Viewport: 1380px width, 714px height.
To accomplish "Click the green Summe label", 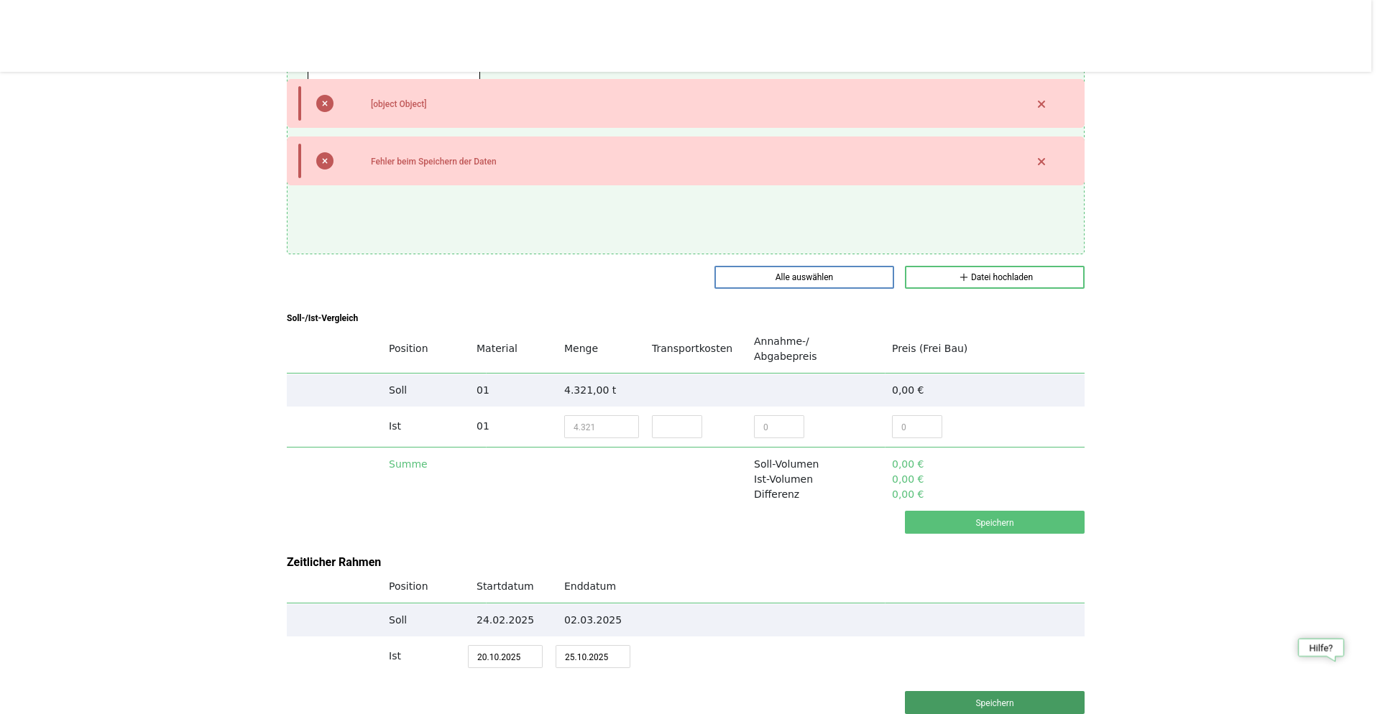I will 408,464.
